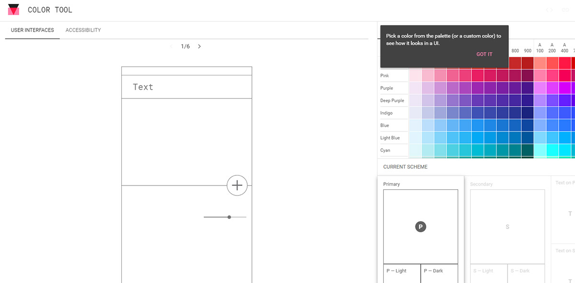
Task: Click the Color Tool logo icon
Action: click(13, 10)
